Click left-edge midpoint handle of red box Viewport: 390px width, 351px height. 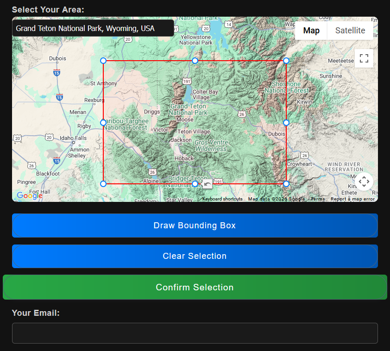coord(103,123)
